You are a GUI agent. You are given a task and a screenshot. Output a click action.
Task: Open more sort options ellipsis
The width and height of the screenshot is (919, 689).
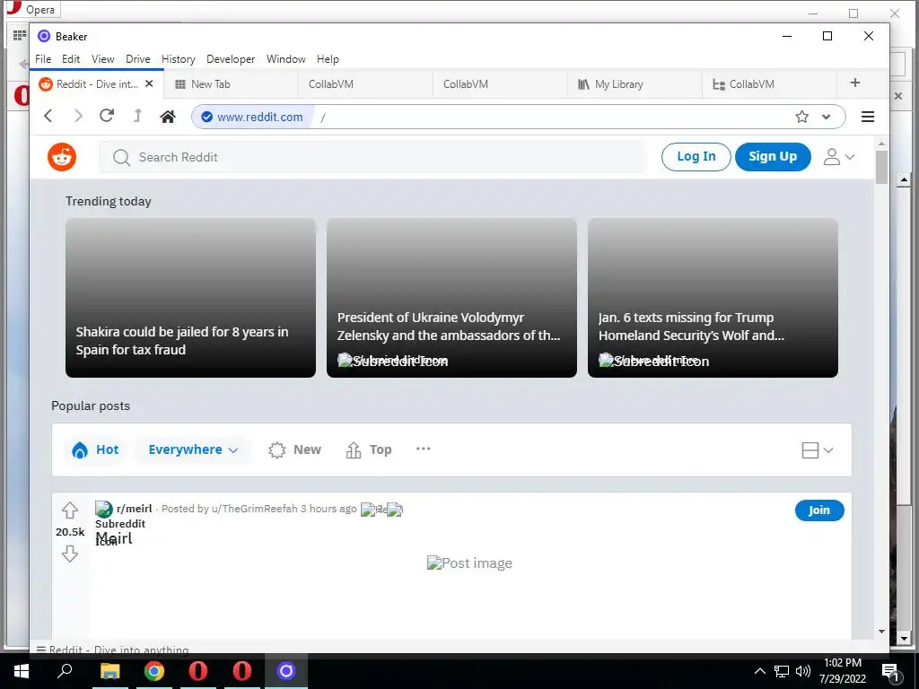pos(424,449)
